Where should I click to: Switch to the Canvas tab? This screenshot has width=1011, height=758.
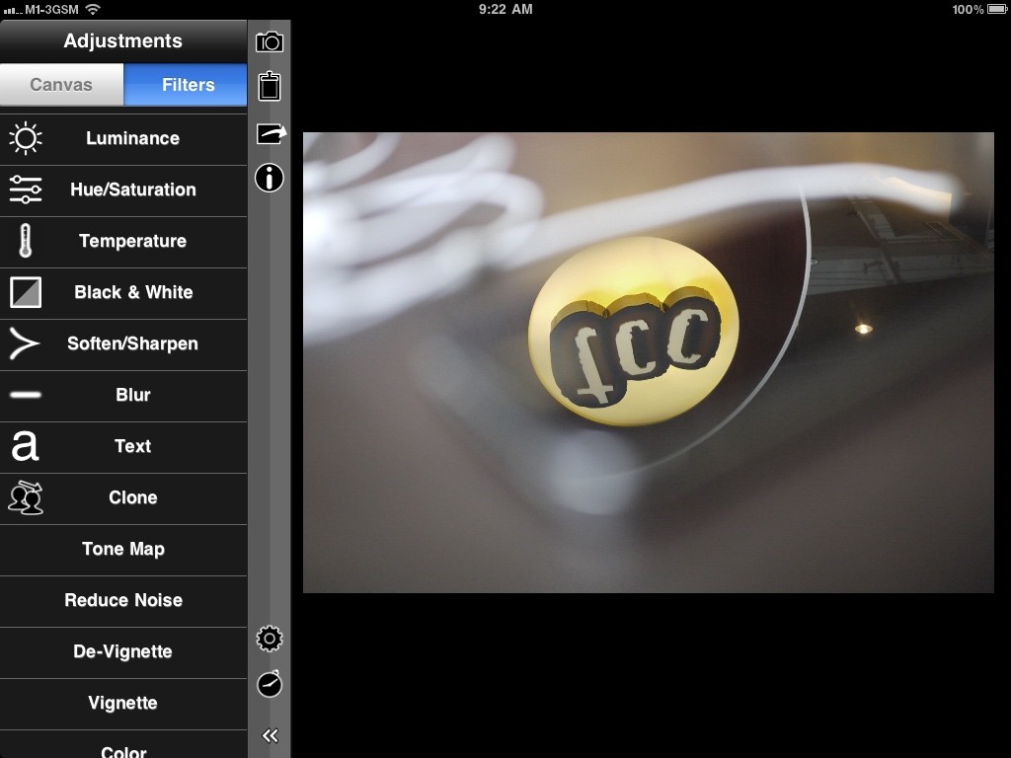point(62,85)
